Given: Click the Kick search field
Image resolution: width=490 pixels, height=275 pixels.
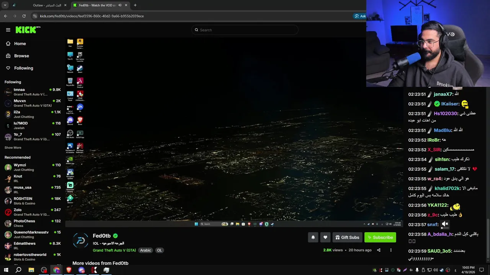Looking at the screenshot, I should (245, 30).
